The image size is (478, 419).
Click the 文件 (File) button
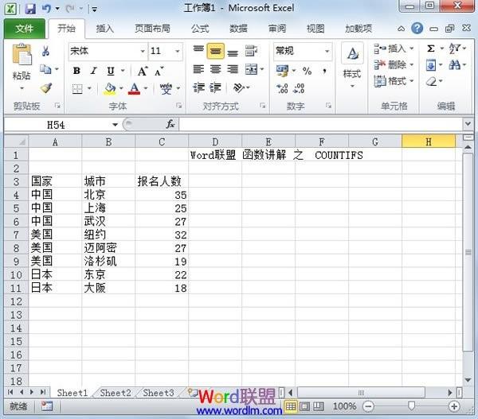point(25,29)
